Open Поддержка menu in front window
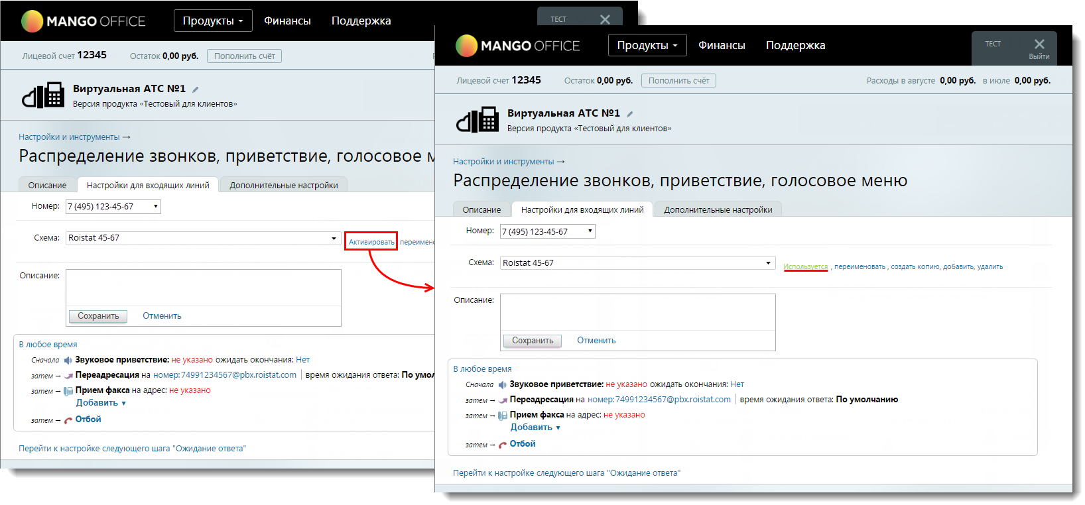 [x=795, y=45]
